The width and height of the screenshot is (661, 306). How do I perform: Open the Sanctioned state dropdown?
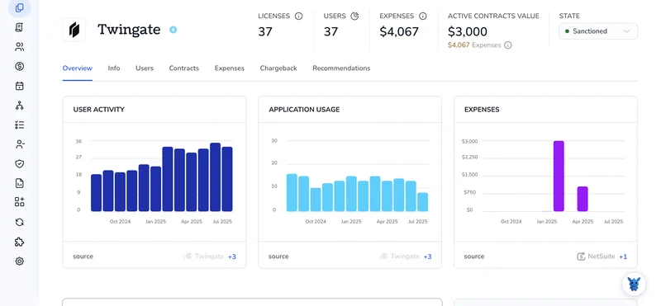coord(597,31)
